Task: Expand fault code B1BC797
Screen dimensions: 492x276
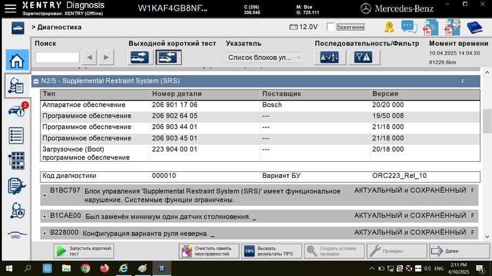Action: click(x=45, y=196)
